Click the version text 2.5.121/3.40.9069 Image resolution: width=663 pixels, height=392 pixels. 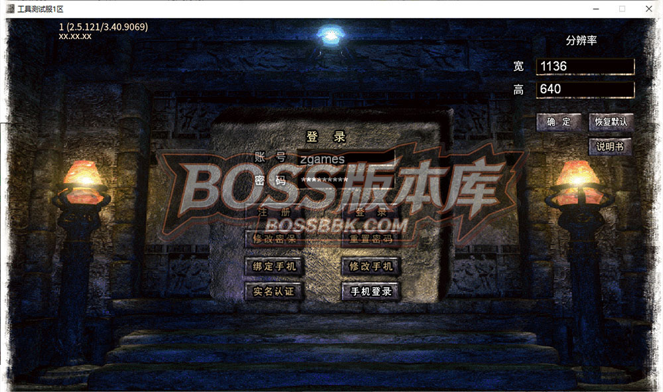tap(107, 27)
